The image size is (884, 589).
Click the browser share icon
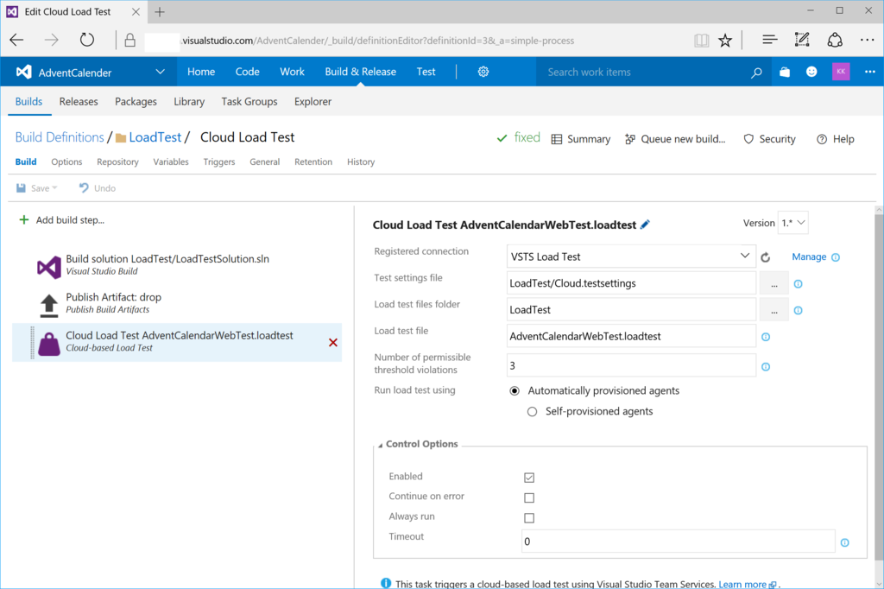(x=835, y=40)
